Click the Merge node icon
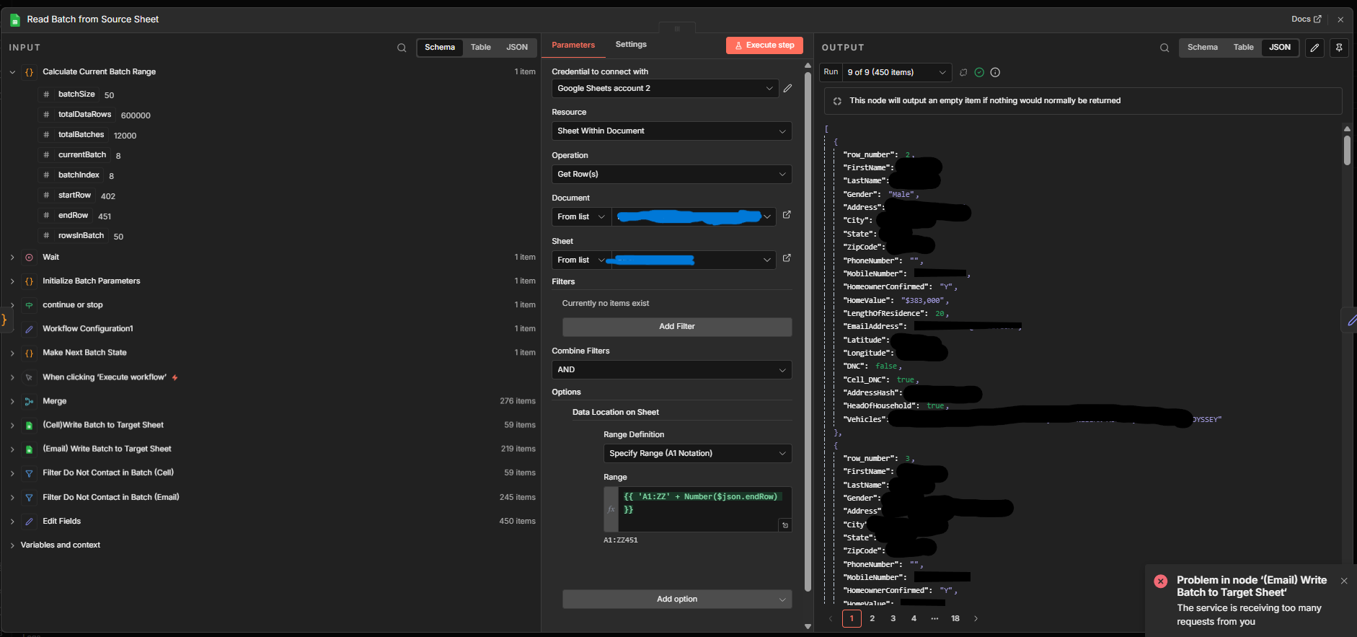 pos(29,402)
